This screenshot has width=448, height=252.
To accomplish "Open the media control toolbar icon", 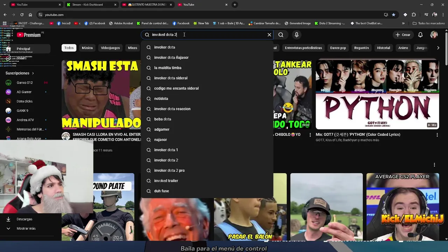I will 426,15.
